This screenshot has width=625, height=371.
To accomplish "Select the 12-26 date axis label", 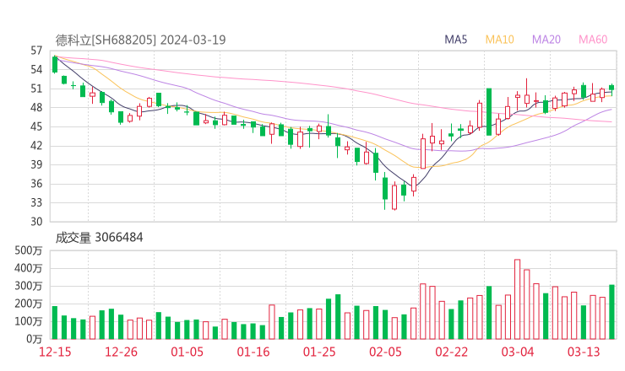I will tap(122, 351).
